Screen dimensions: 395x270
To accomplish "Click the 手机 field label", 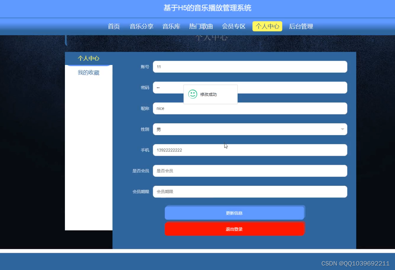I will click(145, 150).
